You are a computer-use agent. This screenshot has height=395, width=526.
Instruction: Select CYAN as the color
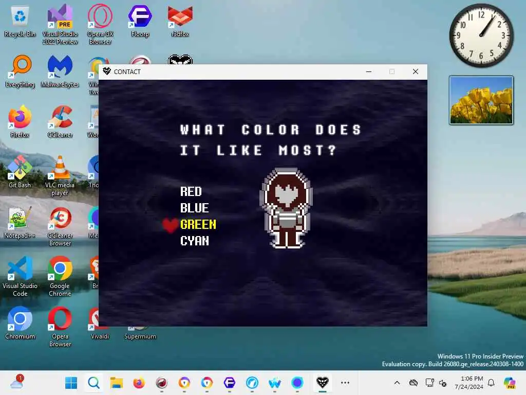click(x=195, y=241)
